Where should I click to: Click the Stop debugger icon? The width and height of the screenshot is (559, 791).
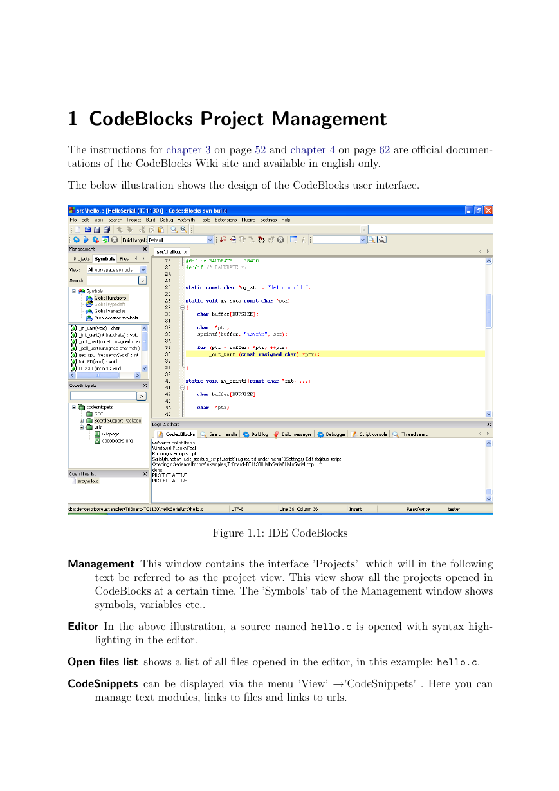click(280, 240)
